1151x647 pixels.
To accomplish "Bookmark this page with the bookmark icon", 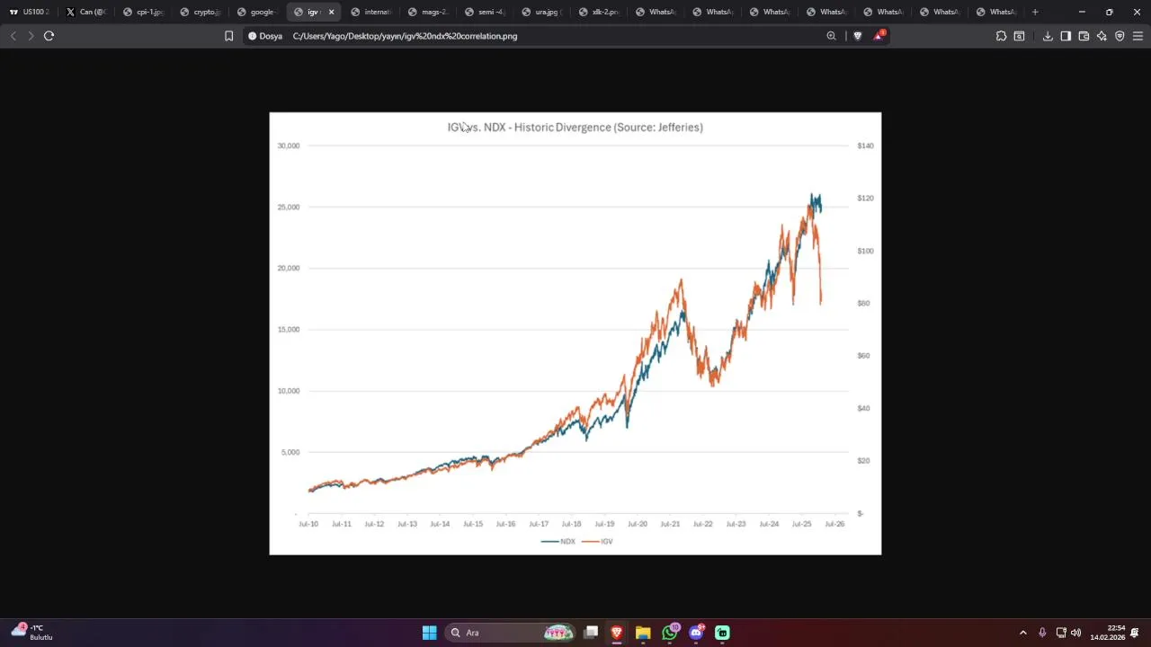I will [x=228, y=36].
